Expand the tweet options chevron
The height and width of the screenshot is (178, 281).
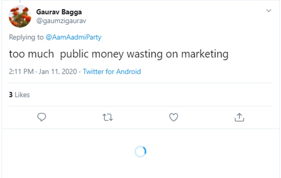(x=269, y=11)
